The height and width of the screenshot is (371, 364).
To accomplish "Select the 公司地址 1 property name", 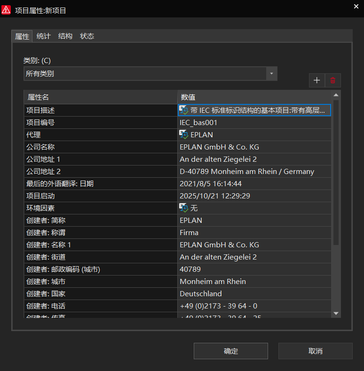I will [x=101, y=159].
